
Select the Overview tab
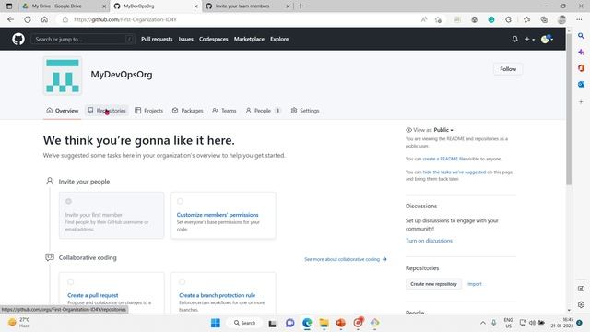[63, 111]
